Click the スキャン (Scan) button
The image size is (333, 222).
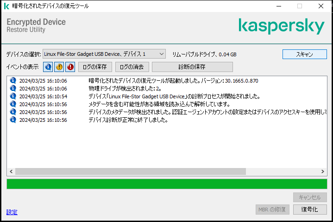[305, 54]
